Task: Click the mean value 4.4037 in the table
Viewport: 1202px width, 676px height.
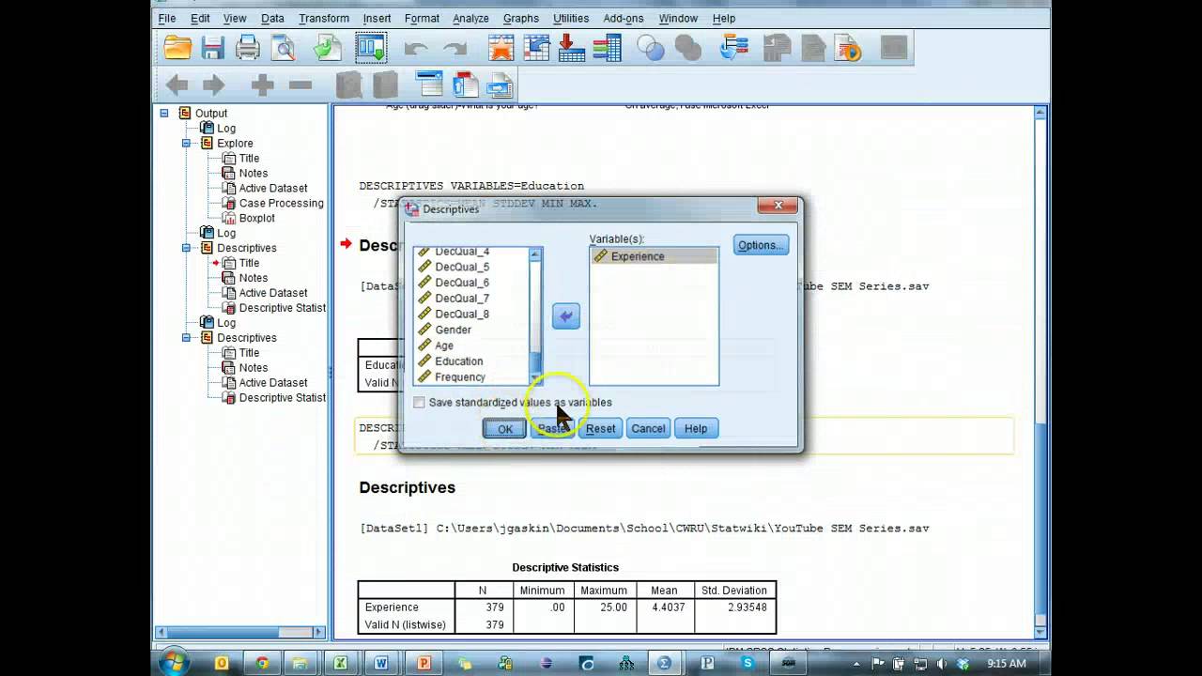Action: coord(668,607)
